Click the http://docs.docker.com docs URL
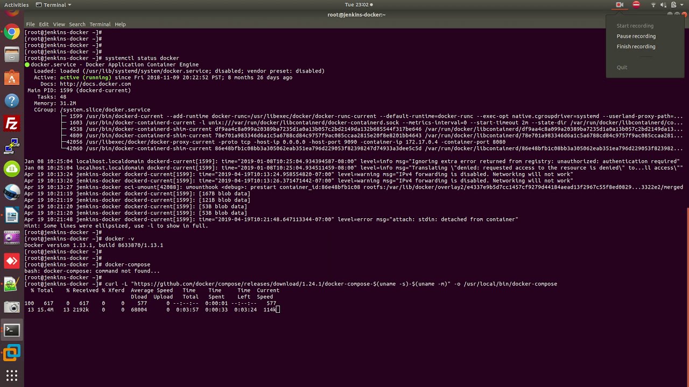Viewport: 689px width, 387px height. pos(95,84)
